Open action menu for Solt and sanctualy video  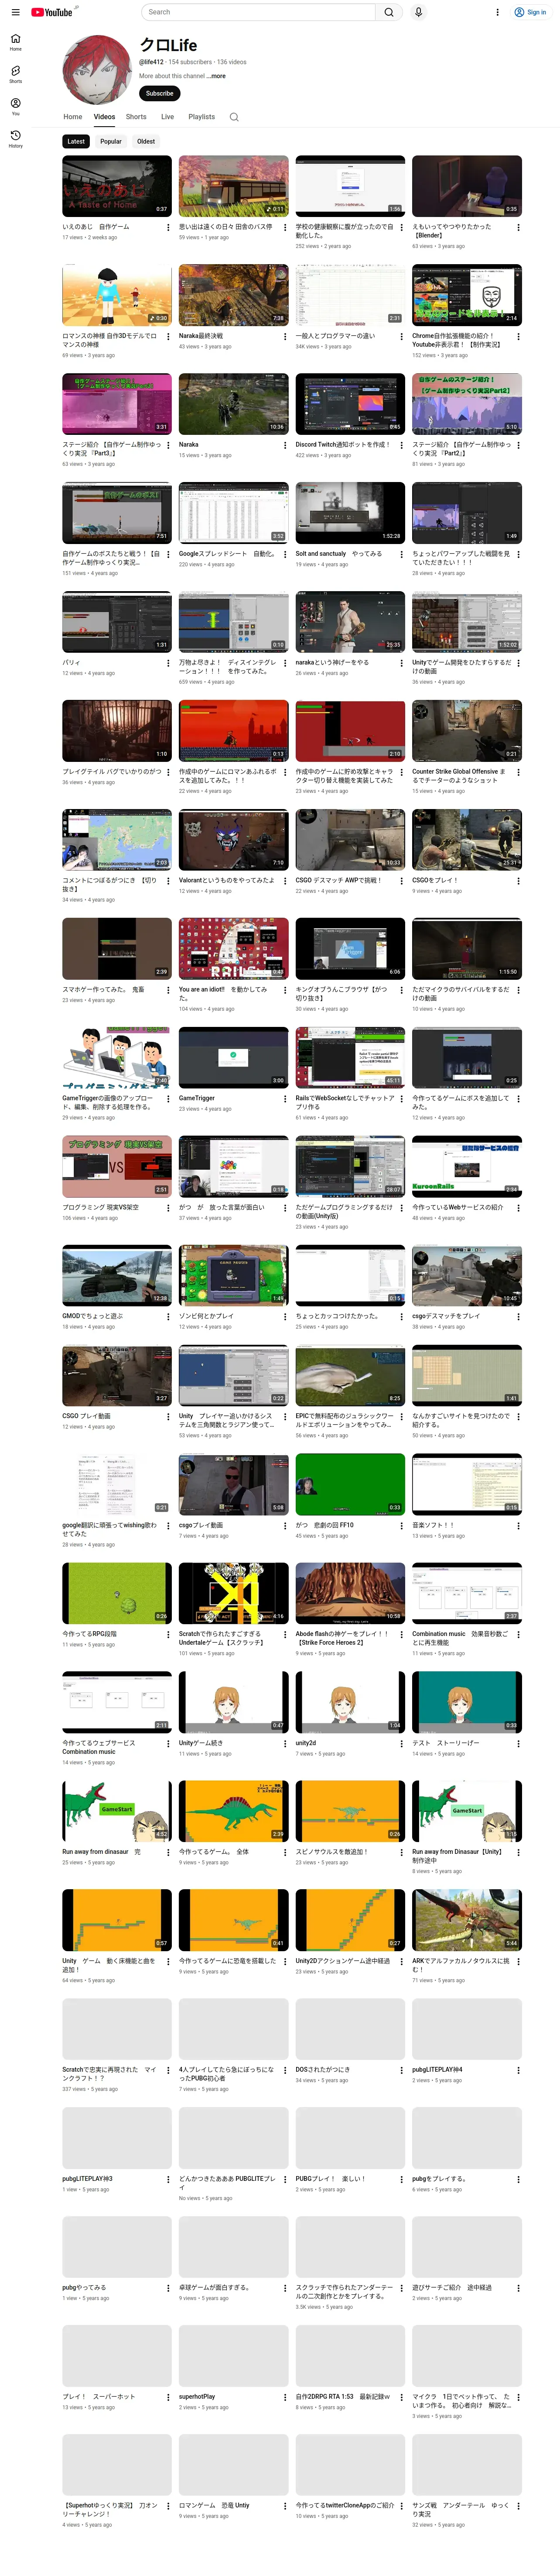click(x=401, y=555)
